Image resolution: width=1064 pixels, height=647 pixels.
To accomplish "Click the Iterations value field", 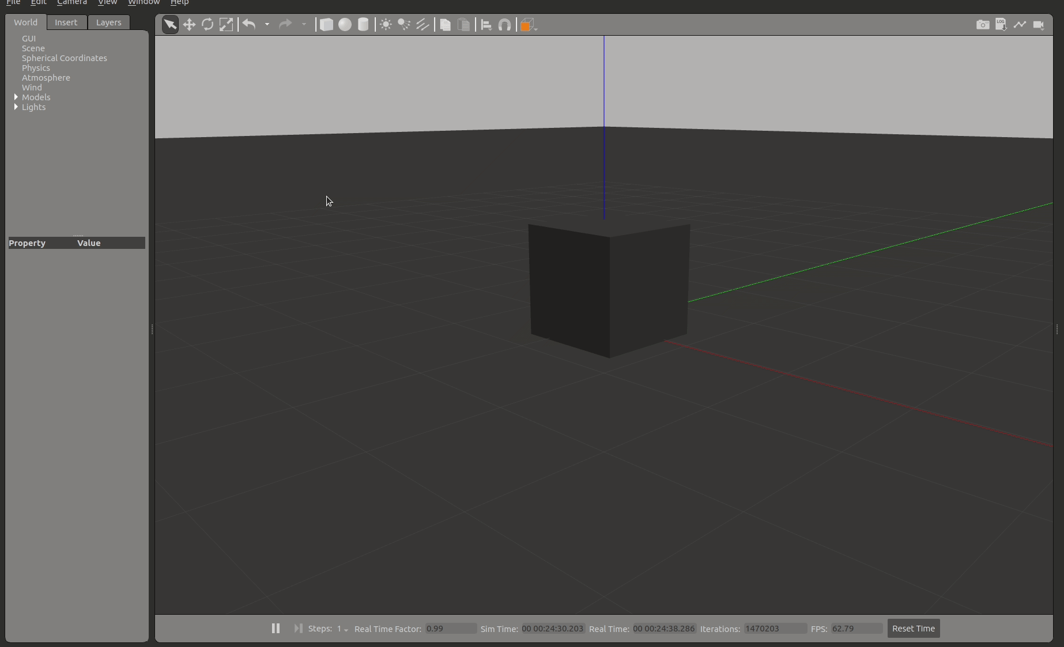I will pos(775,629).
